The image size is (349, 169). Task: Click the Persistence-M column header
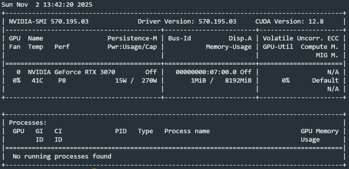pos(132,38)
